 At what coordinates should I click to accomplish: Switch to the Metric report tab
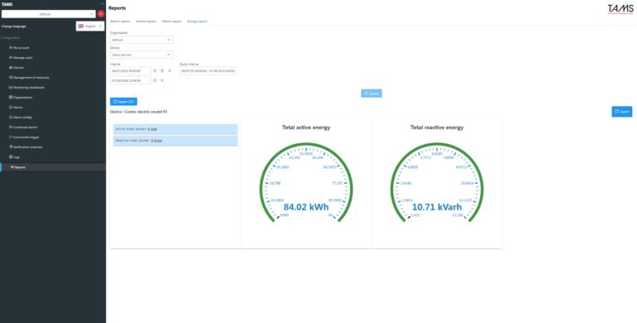point(172,21)
